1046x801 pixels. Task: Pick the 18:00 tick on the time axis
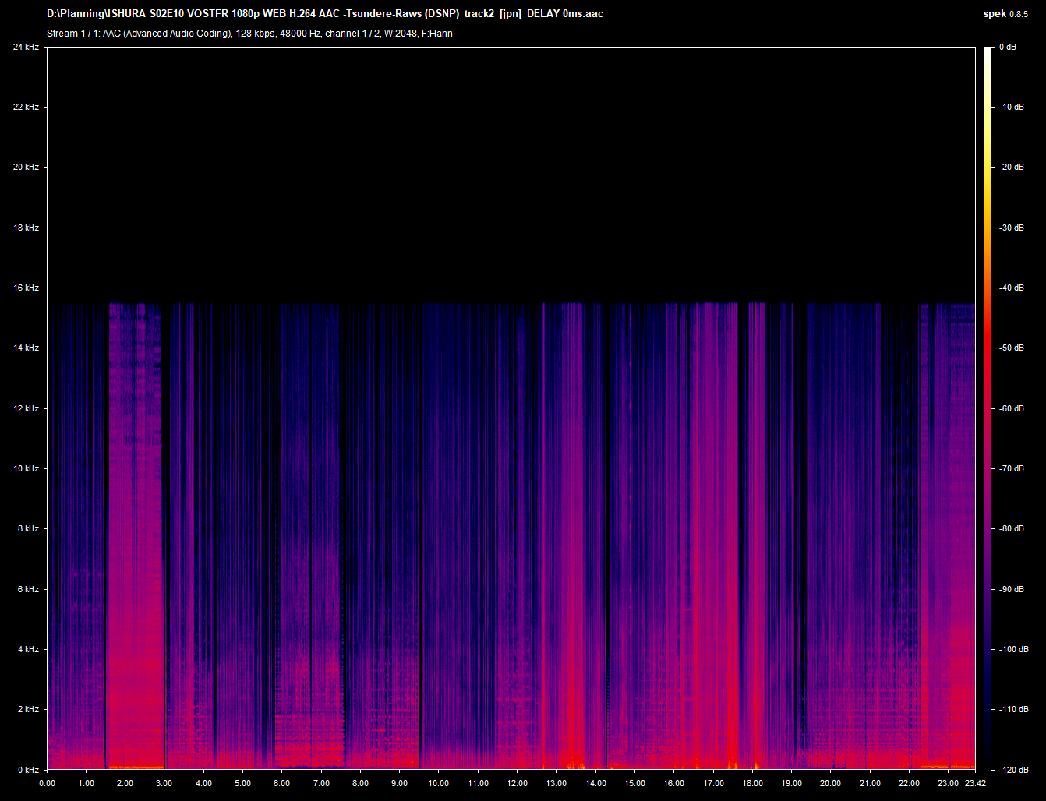coord(752,783)
